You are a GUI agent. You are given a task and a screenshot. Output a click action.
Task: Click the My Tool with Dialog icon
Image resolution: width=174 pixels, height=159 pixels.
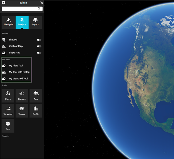tap(4, 72)
